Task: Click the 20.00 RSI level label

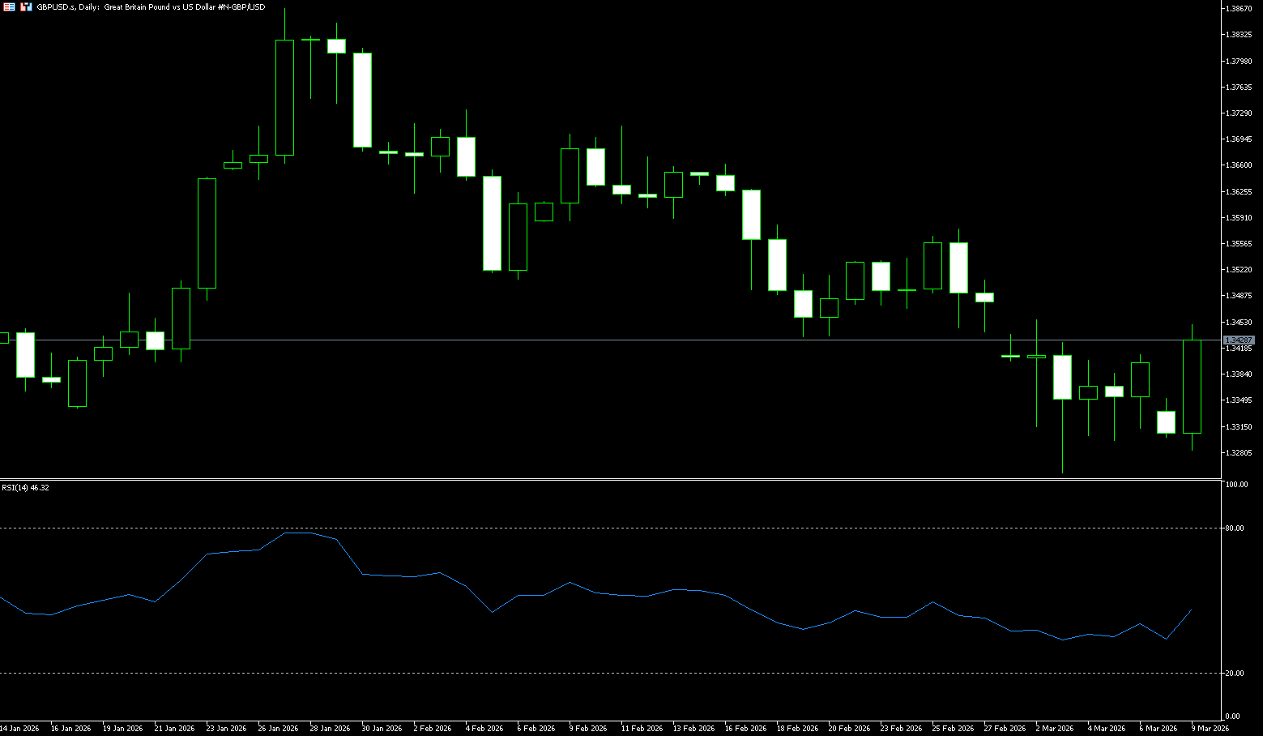Action: point(1235,674)
